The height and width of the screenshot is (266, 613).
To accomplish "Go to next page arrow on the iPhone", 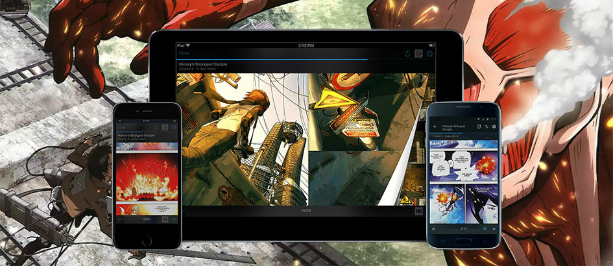I will tap(174, 219).
